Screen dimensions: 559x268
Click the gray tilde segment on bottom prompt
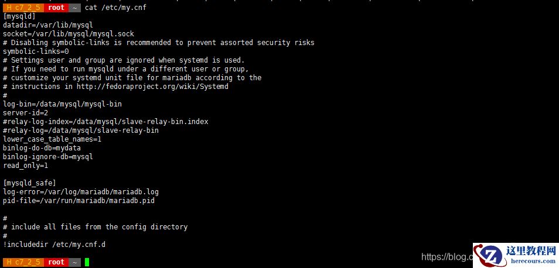[75, 262]
